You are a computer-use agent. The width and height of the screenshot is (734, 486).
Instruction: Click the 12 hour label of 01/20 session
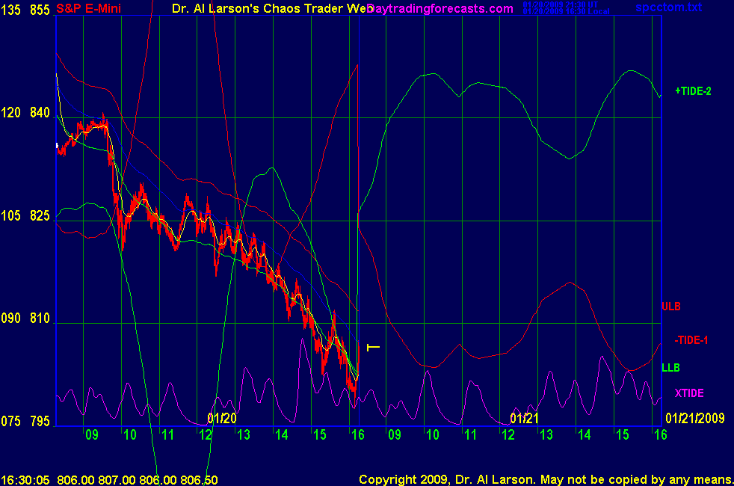[x=206, y=435]
